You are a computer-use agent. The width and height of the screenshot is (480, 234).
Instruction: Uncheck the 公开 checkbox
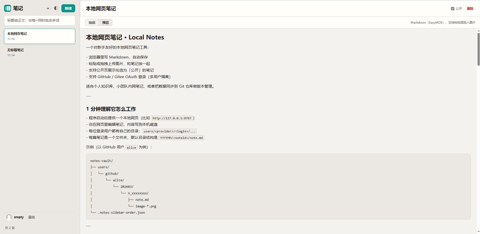[x=453, y=9]
